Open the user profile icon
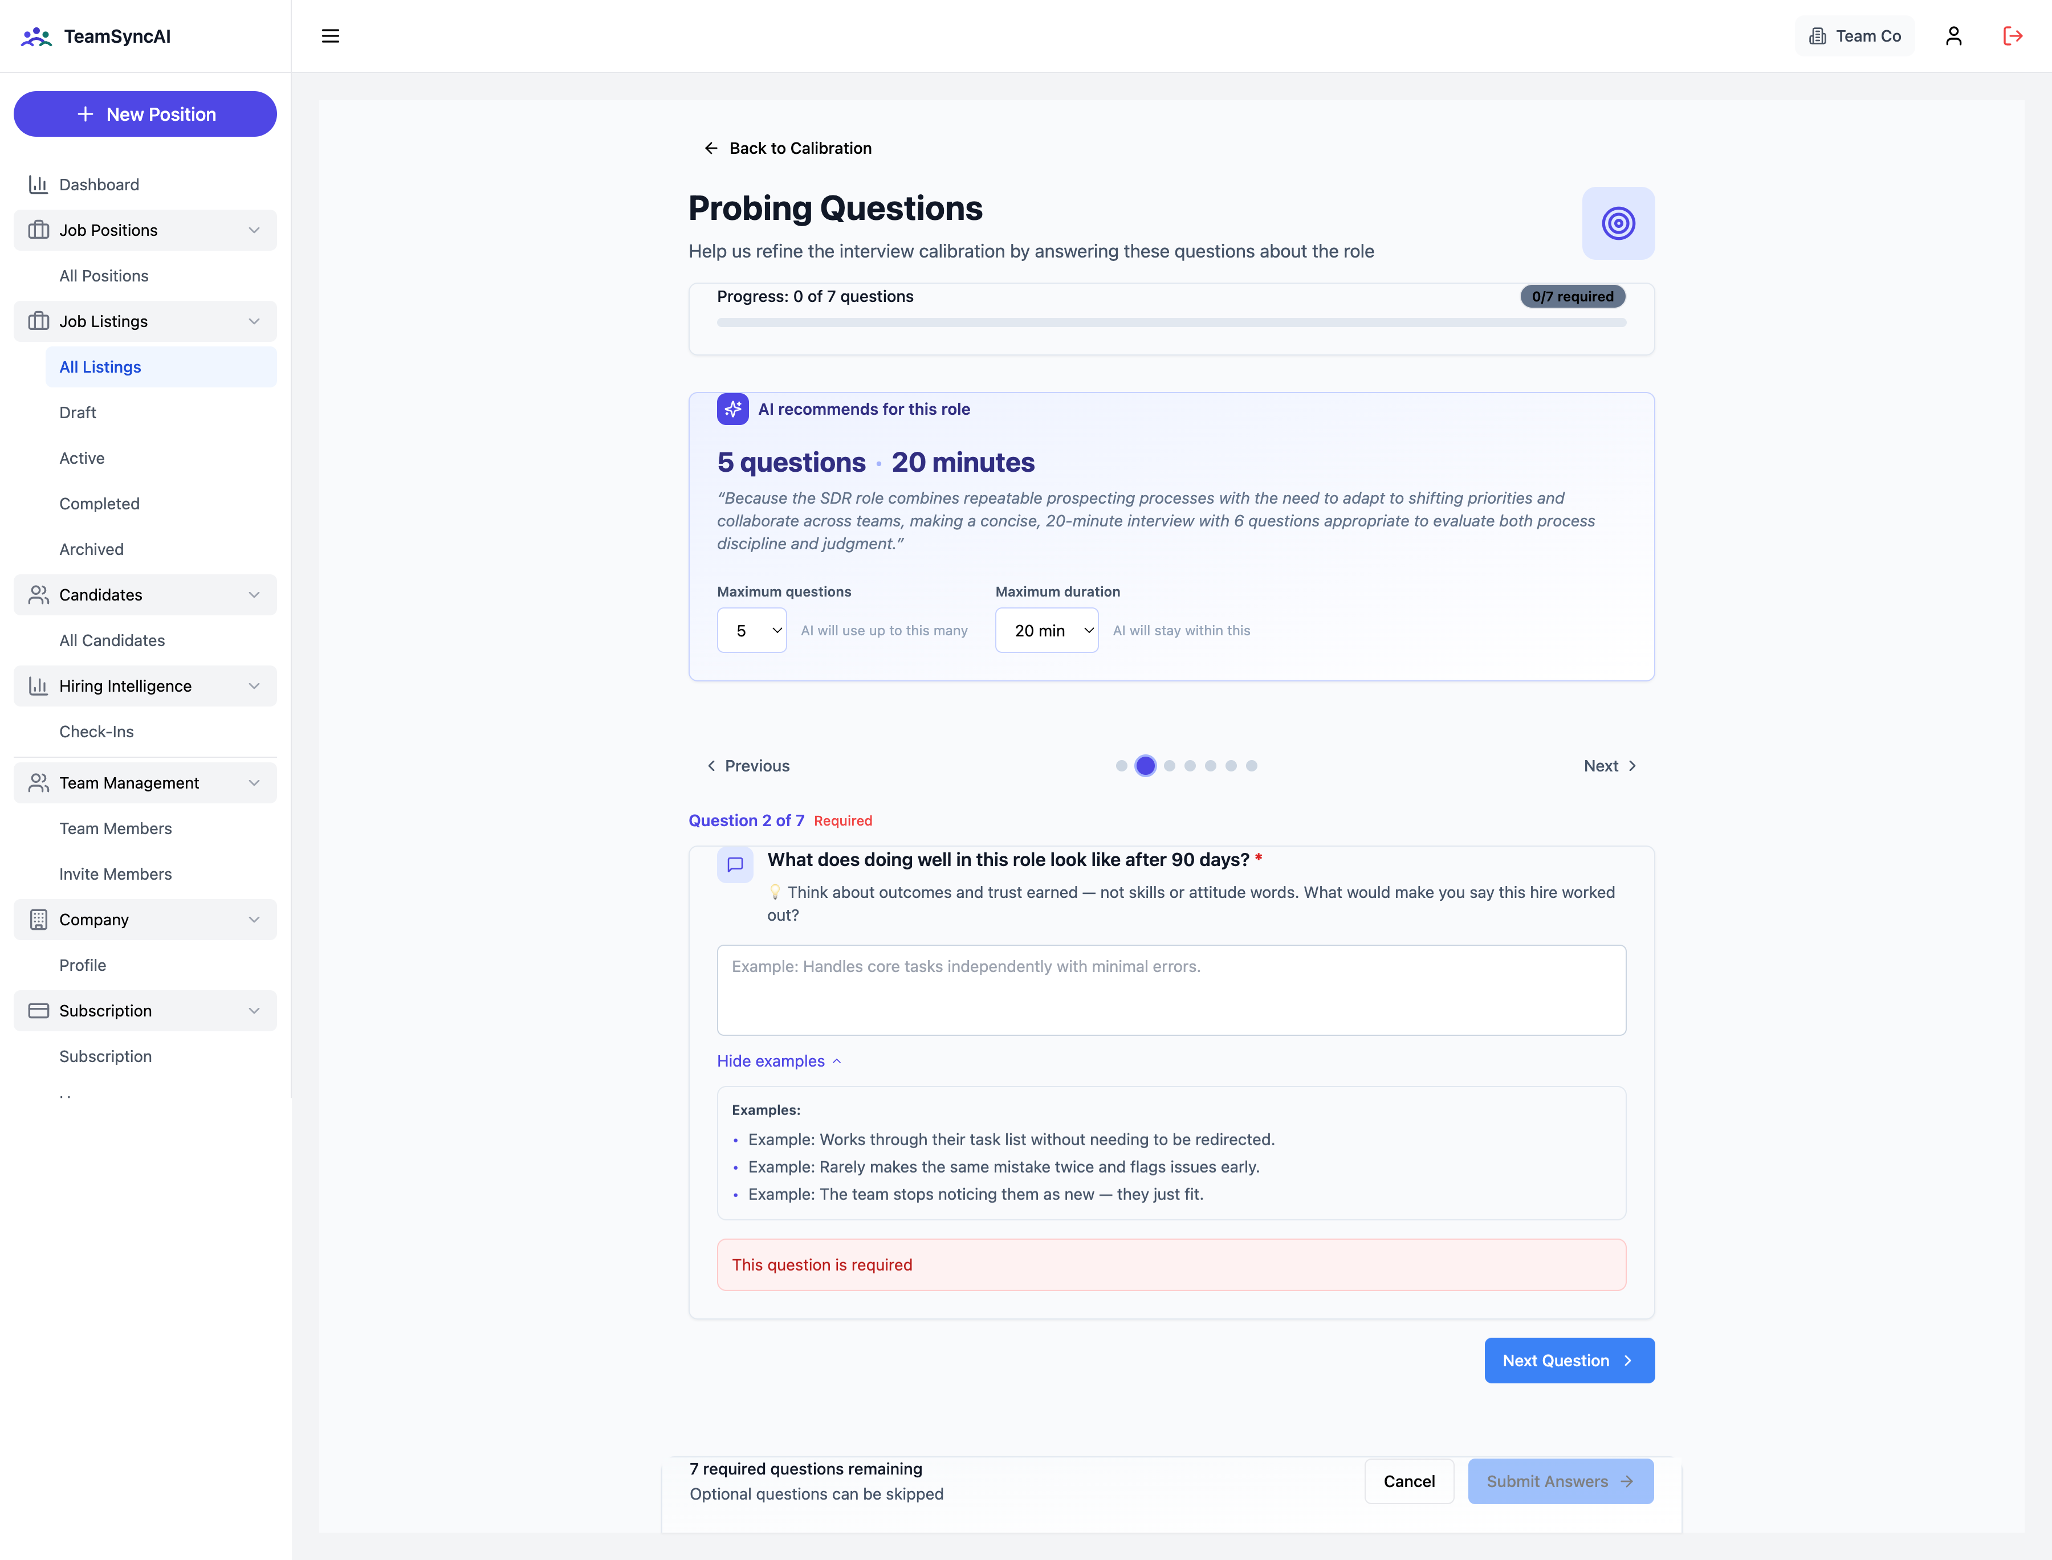 1953,36
